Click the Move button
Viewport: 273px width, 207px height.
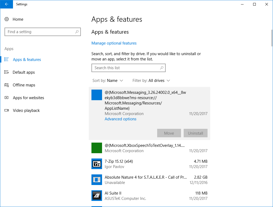click(x=169, y=133)
